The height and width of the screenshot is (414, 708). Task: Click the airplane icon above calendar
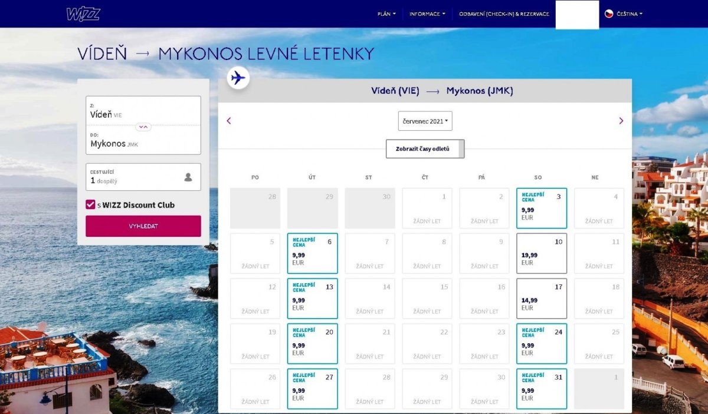click(x=238, y=78)
